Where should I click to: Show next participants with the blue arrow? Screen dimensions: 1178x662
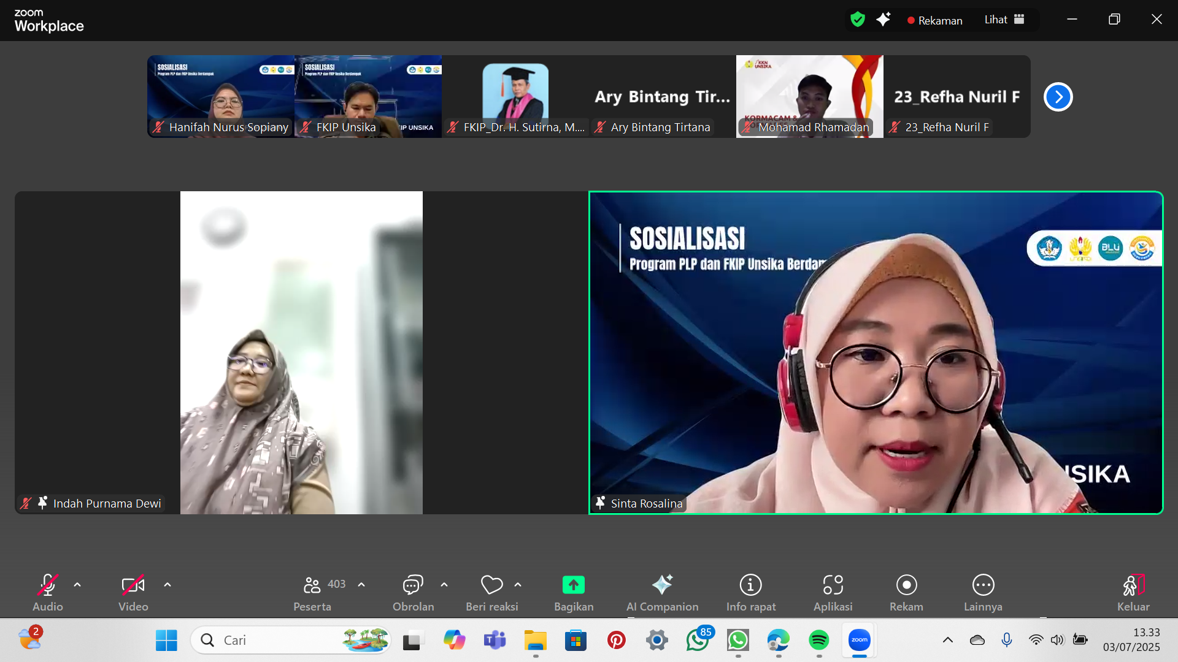[x=1057, y=96]
